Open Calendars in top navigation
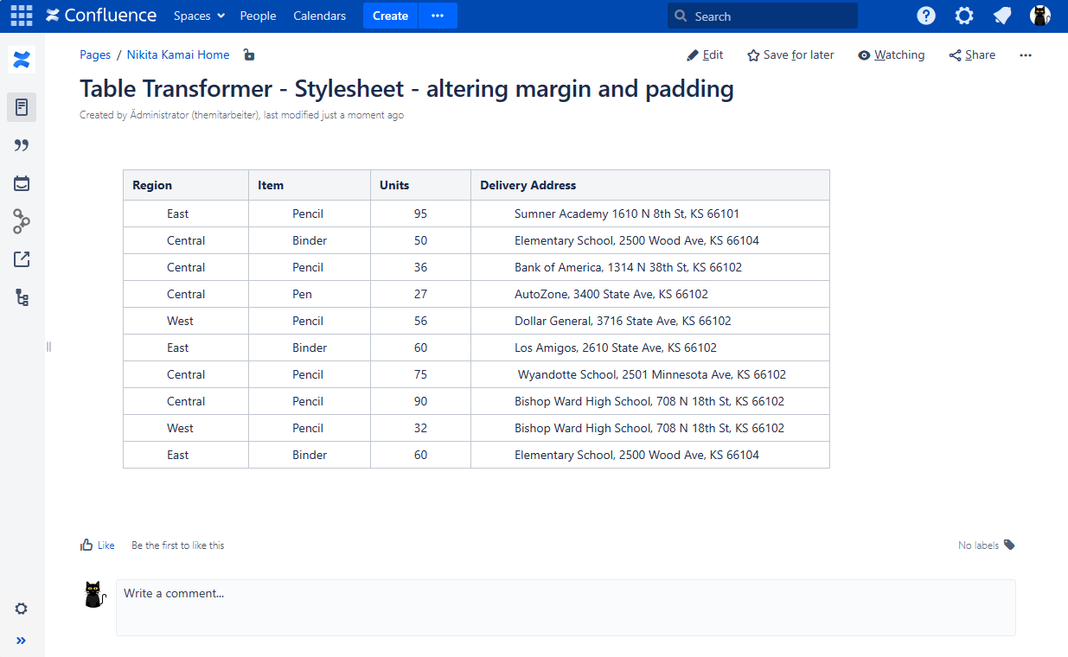 [x=319, y=16]
